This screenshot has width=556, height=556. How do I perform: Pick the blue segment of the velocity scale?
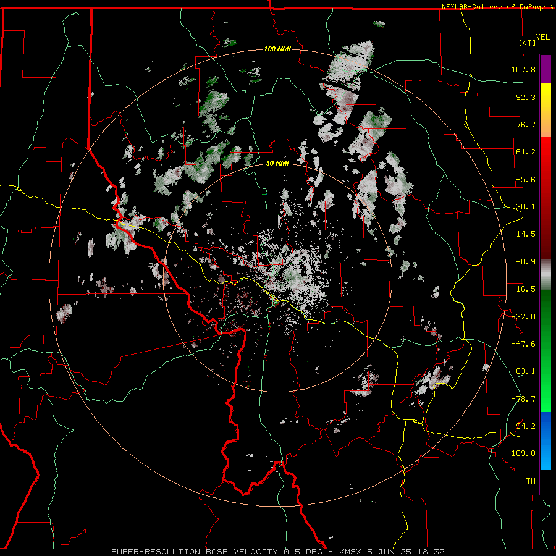545,440
